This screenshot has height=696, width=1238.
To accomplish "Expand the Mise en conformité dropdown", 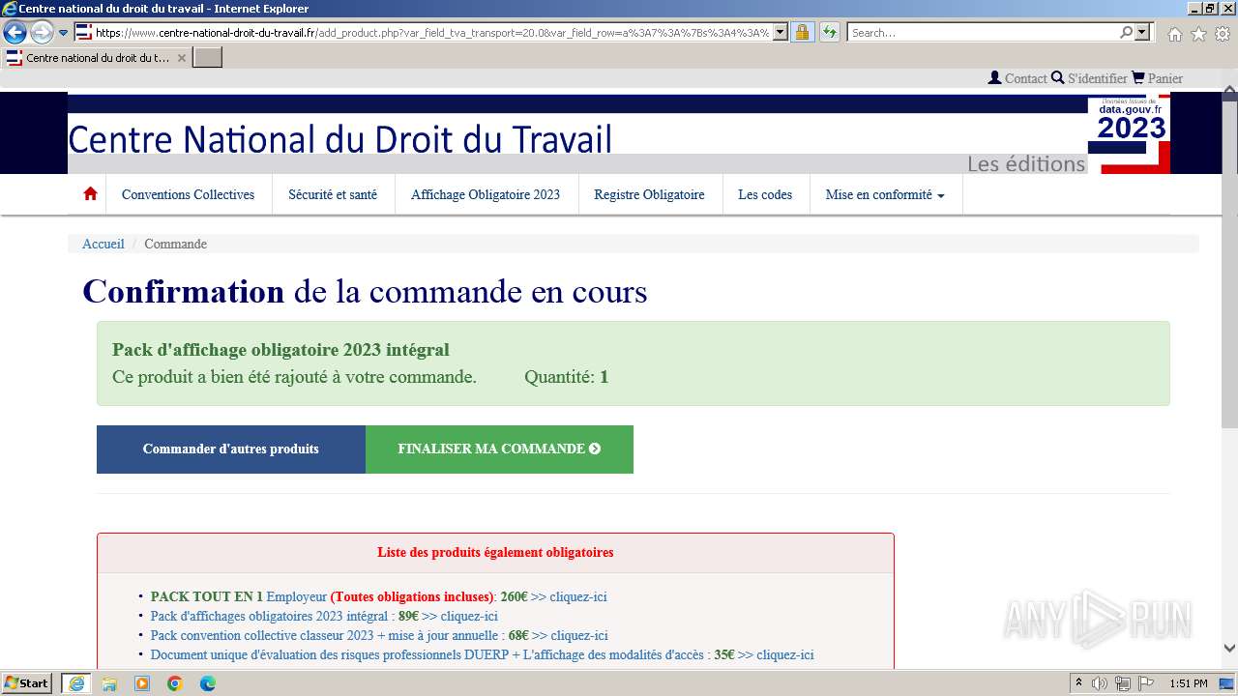I will click(885, 194).
